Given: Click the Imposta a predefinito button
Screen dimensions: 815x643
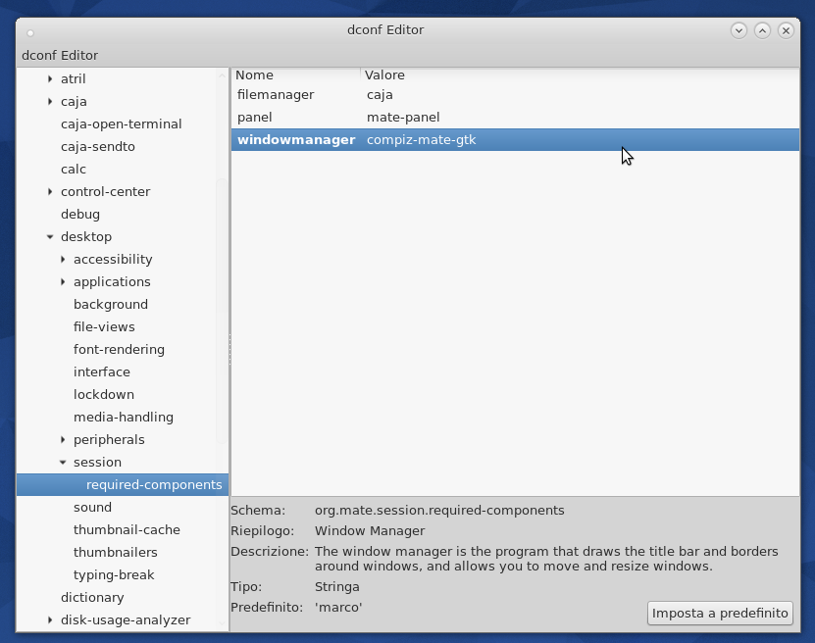Looking at the screenshot, I should pos(720,614).
